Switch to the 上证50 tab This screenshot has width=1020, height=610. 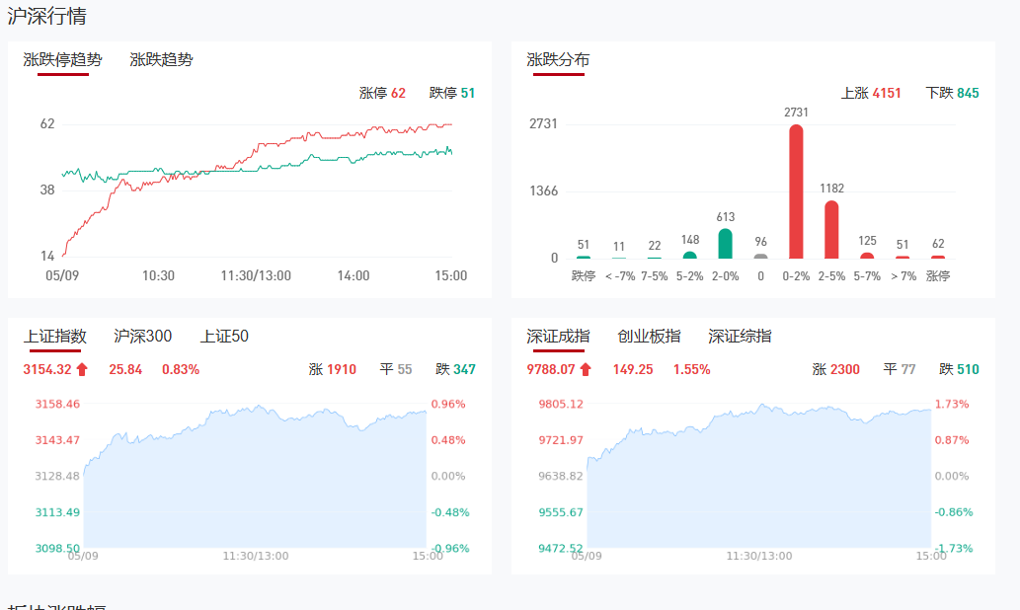pyautogui.click(x=224, y=337)
